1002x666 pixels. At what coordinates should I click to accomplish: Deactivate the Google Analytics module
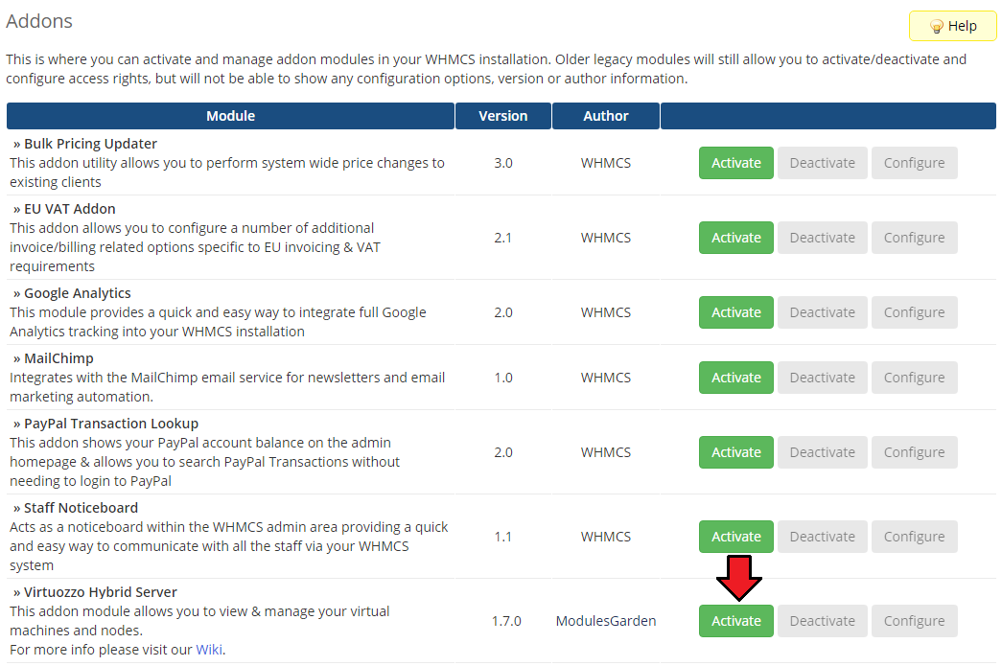[822, 312]
